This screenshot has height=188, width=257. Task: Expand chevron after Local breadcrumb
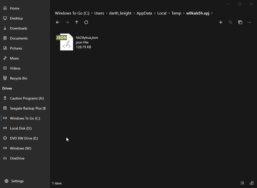[x=169, y=13]
